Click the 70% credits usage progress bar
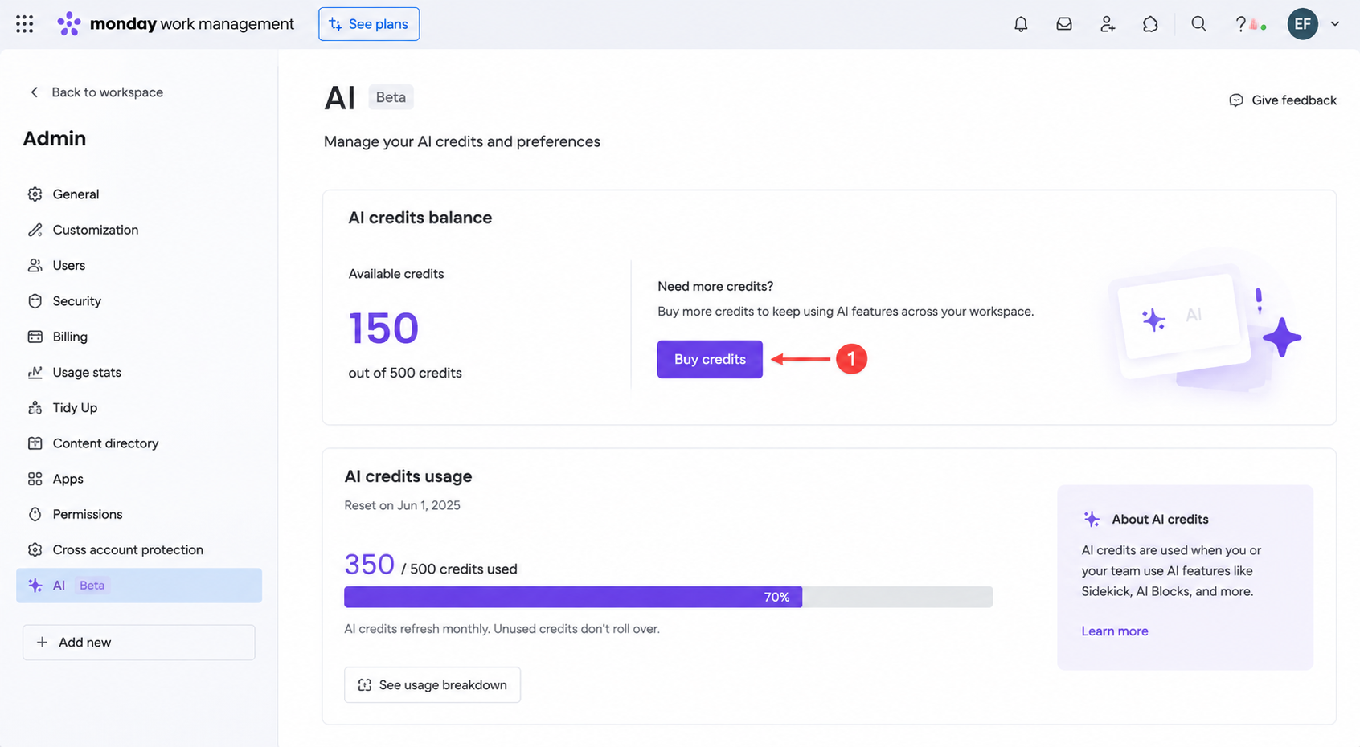The height and width of the screenshot is (747, 1360). pyautogui.click(x=669, y=597)
